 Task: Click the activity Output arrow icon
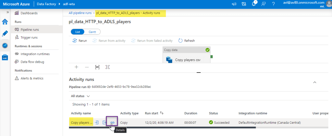104,122
